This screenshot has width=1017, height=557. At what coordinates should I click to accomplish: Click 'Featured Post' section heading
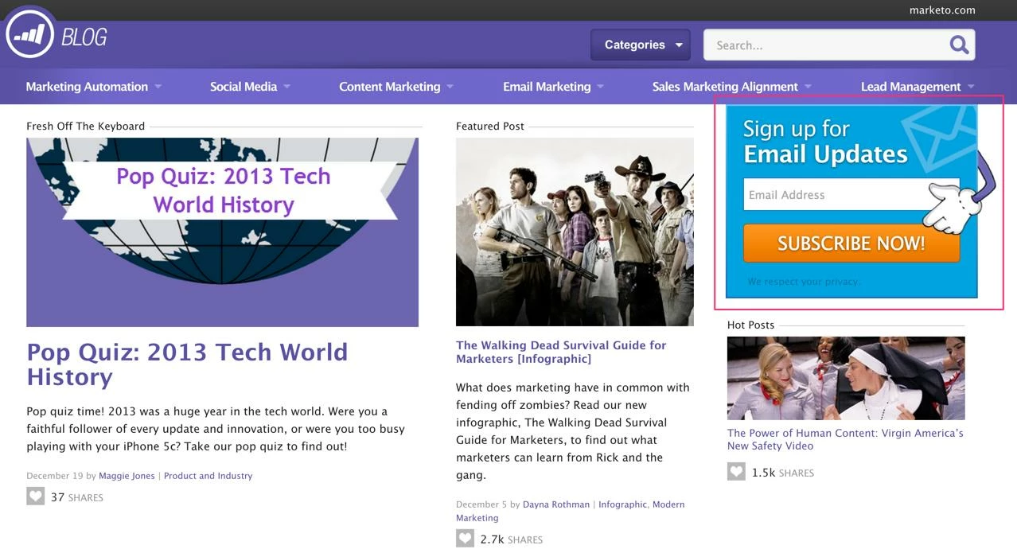[490, 126]
